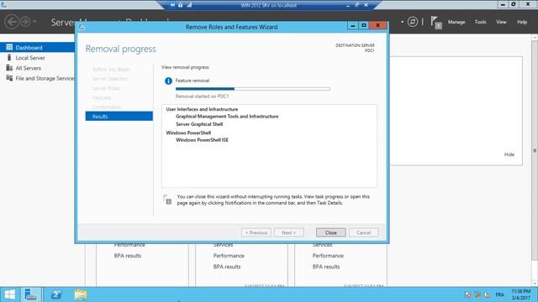This screenshot has width=538, height=302.
Task: Open the Windows Start button
Action: click(x=9, y=294)
